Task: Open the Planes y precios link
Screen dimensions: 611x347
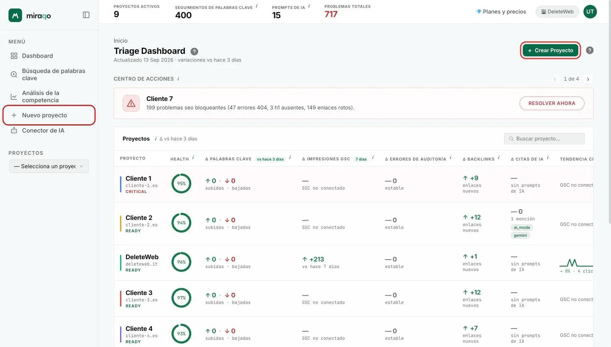Action: (x=501, y=12)
